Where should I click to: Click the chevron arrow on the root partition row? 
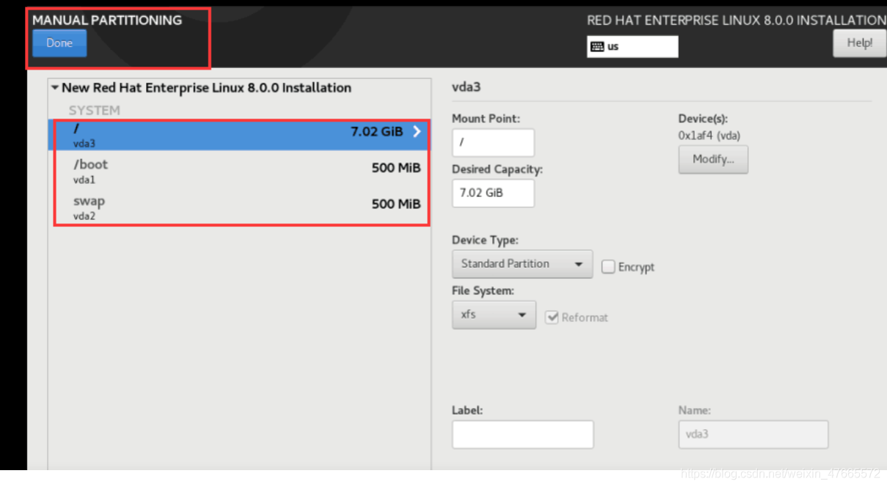(417, 132)
